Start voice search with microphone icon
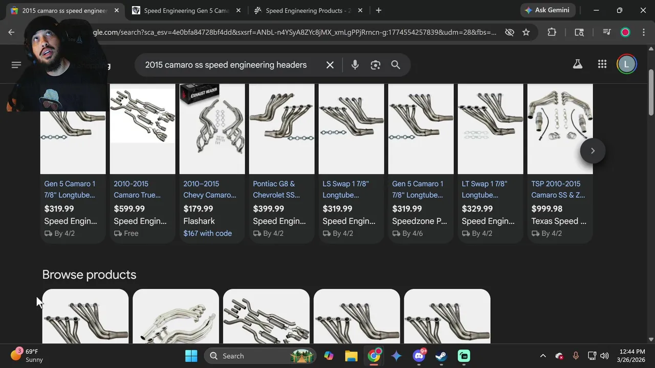 (355, 65)
